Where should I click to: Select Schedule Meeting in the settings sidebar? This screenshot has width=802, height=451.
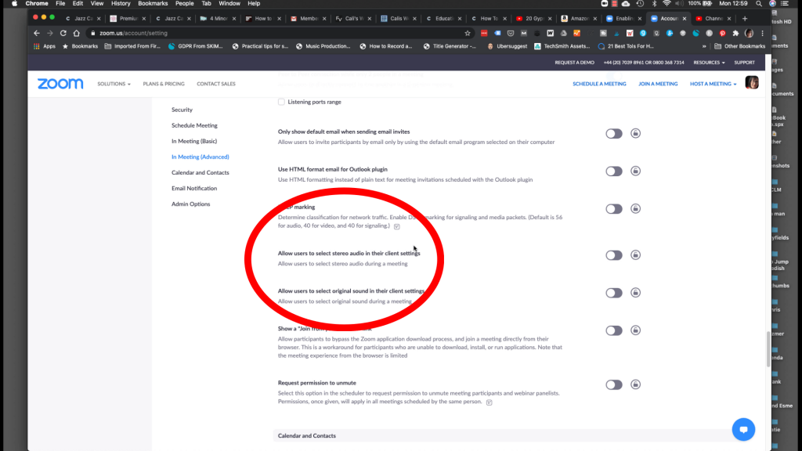pos(194,125)
